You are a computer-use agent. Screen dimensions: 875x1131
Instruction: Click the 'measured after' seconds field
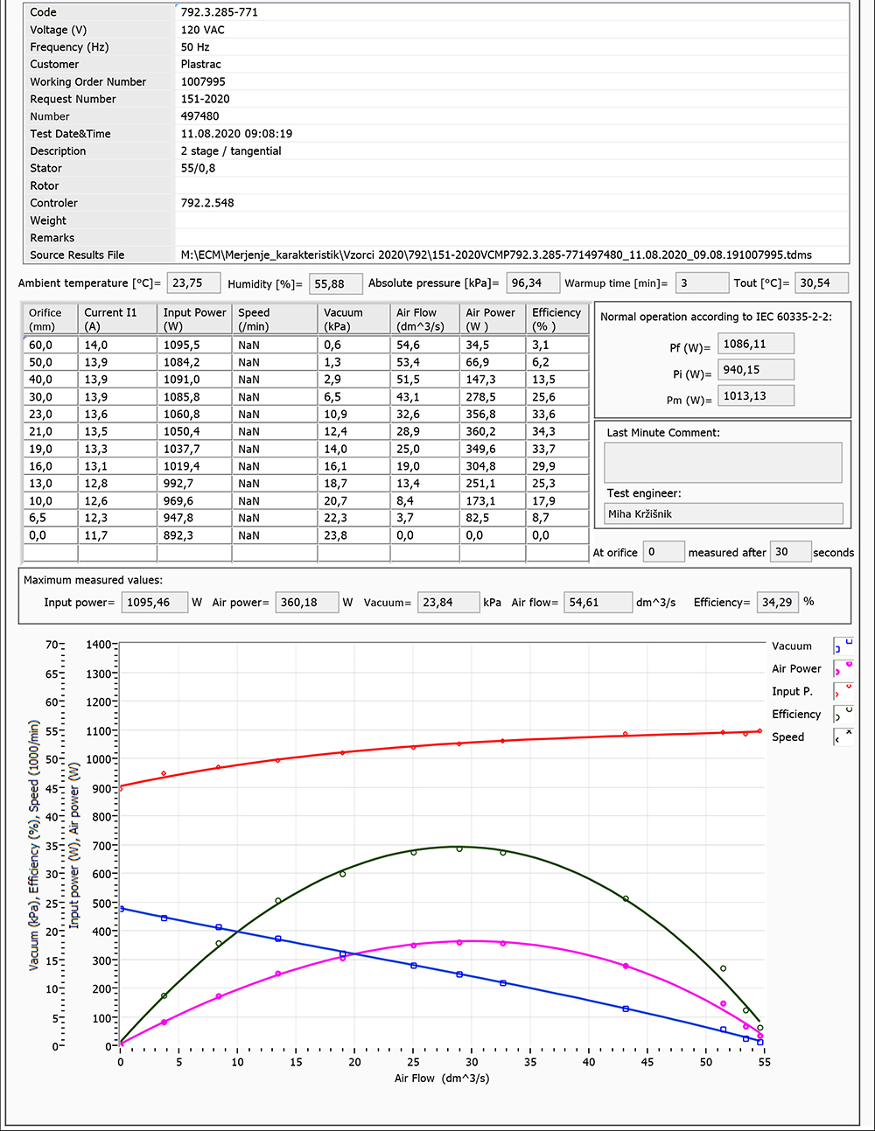789,552
